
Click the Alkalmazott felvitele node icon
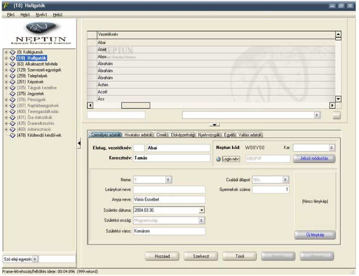pyautogui.click(x=13, y=64)
